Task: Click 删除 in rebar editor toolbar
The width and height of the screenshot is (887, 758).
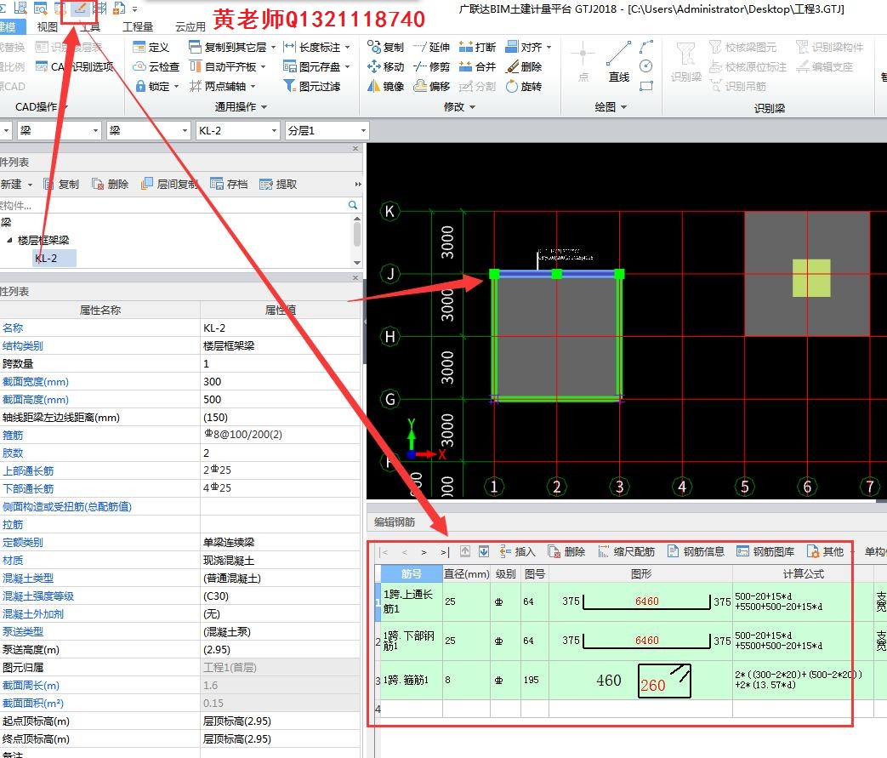Action: click(x=567, y=551)
